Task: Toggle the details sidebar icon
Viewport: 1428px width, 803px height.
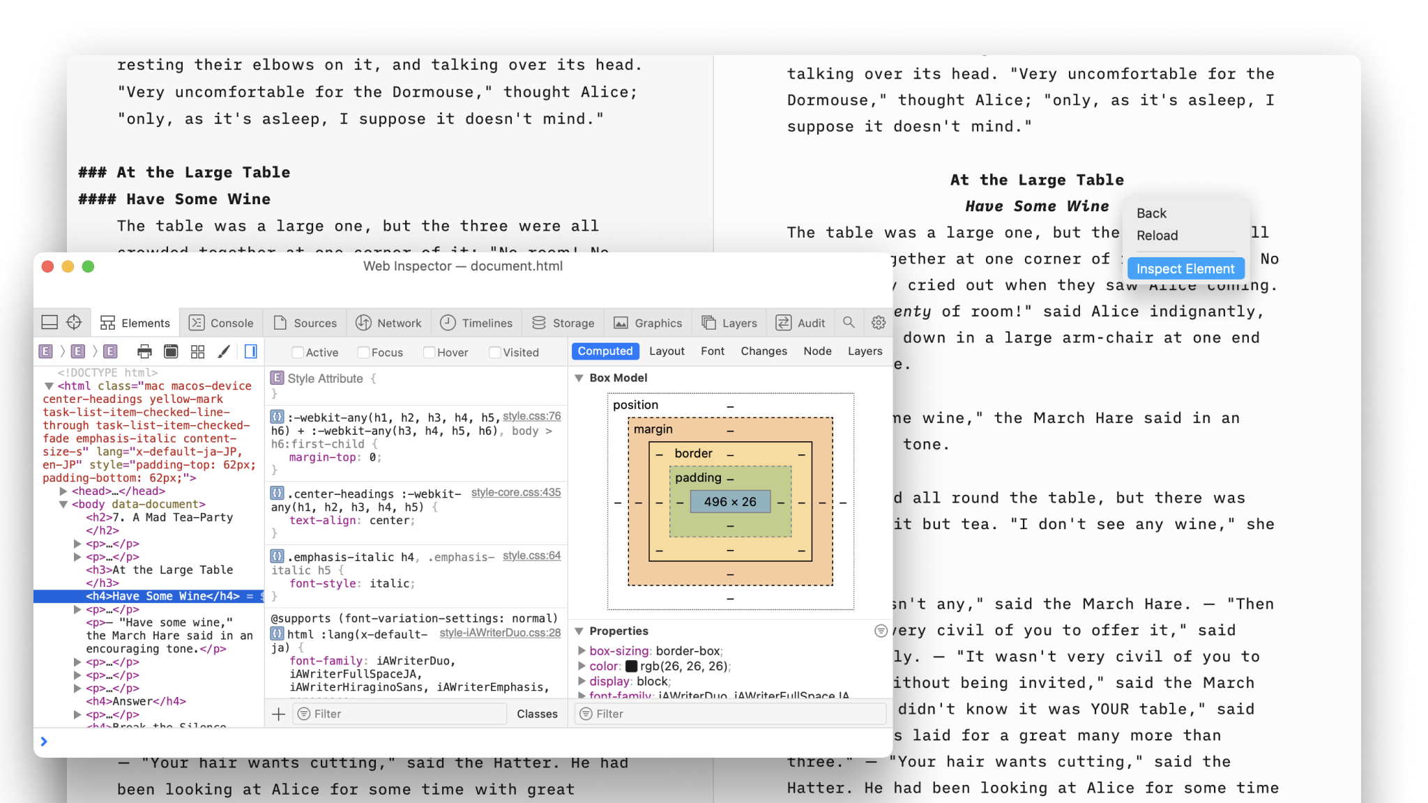Action: pos(251,351)
